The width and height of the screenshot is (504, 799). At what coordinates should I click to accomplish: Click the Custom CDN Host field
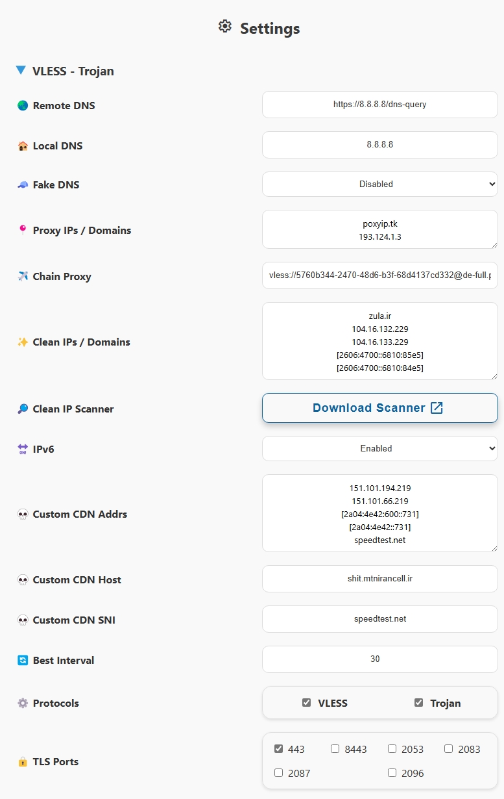pos(380,579)
